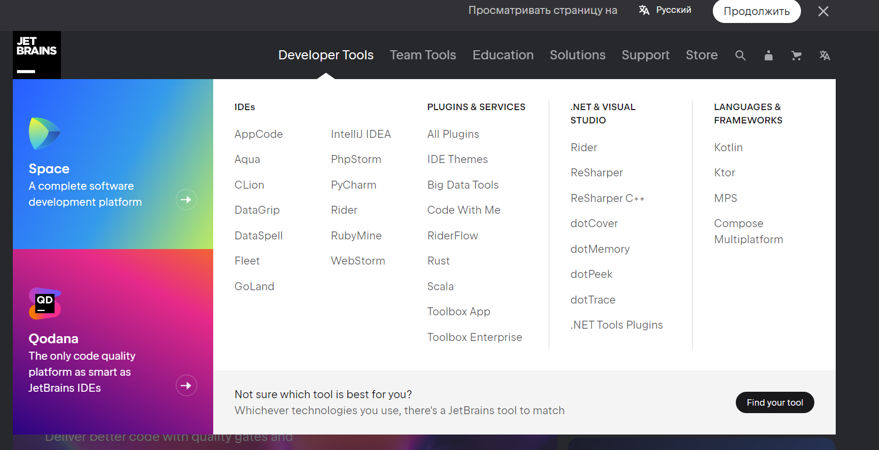The width and height of the screenshot is (879, 450).
Task: Expand the Education menu
Action: pos(503,55)
